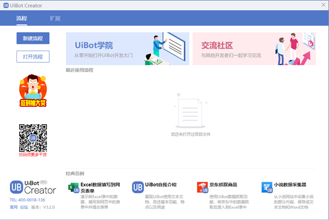The width and height of the screenshot is (329, 220).
Task: Open the UiBot学院 banner
Action: pyautogui.click(x=127, y=49)
